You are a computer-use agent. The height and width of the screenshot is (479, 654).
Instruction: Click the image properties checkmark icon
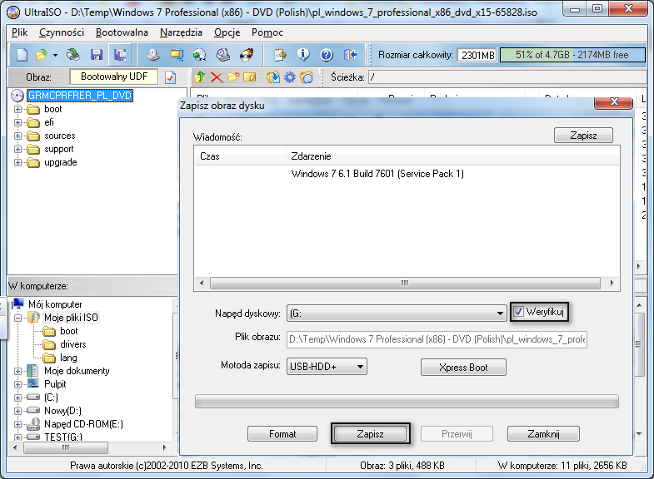click(171, 77)
